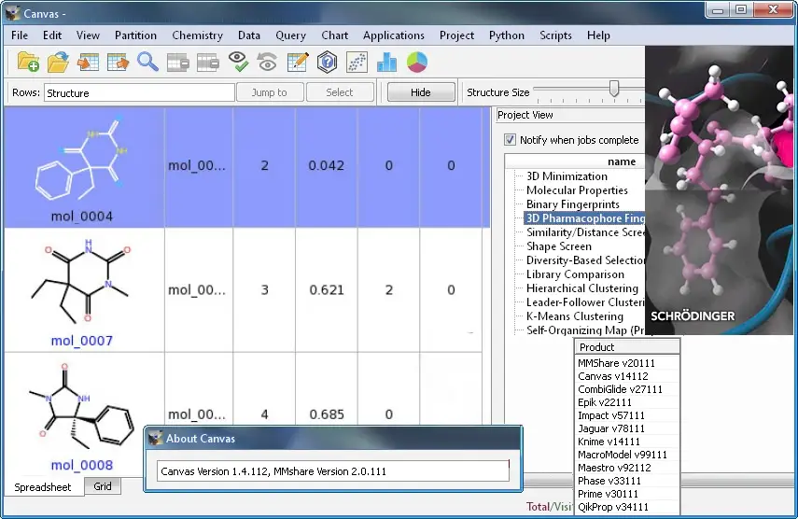Click the greyed eye undo-view icon
Screen dimensions: 798x519
267,63
